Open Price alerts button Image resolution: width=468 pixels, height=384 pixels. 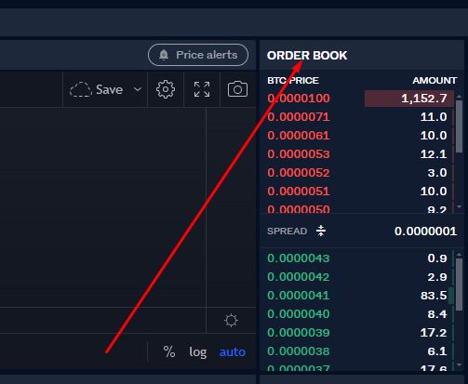198,55
